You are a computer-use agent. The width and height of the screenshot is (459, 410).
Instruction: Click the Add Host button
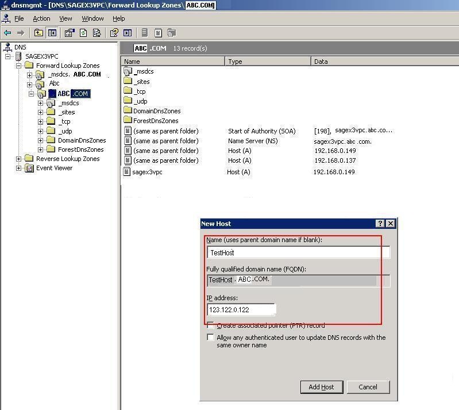point(322,387)
